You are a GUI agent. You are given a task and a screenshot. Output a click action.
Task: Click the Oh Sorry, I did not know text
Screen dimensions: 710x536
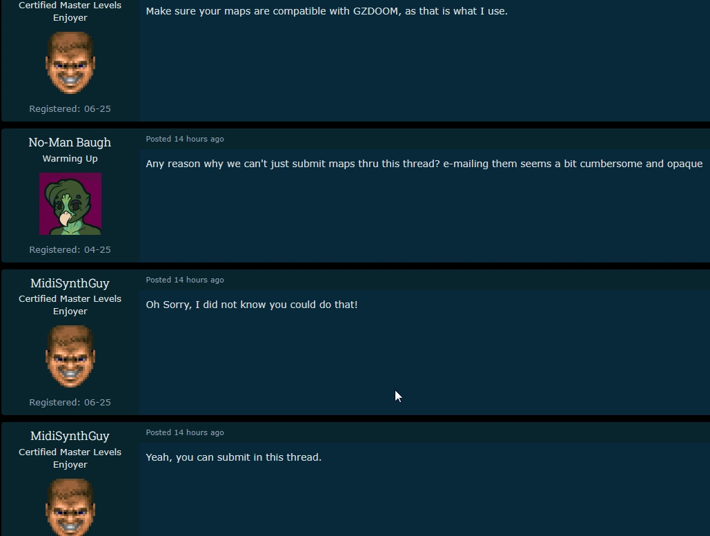tap(252, 305)
